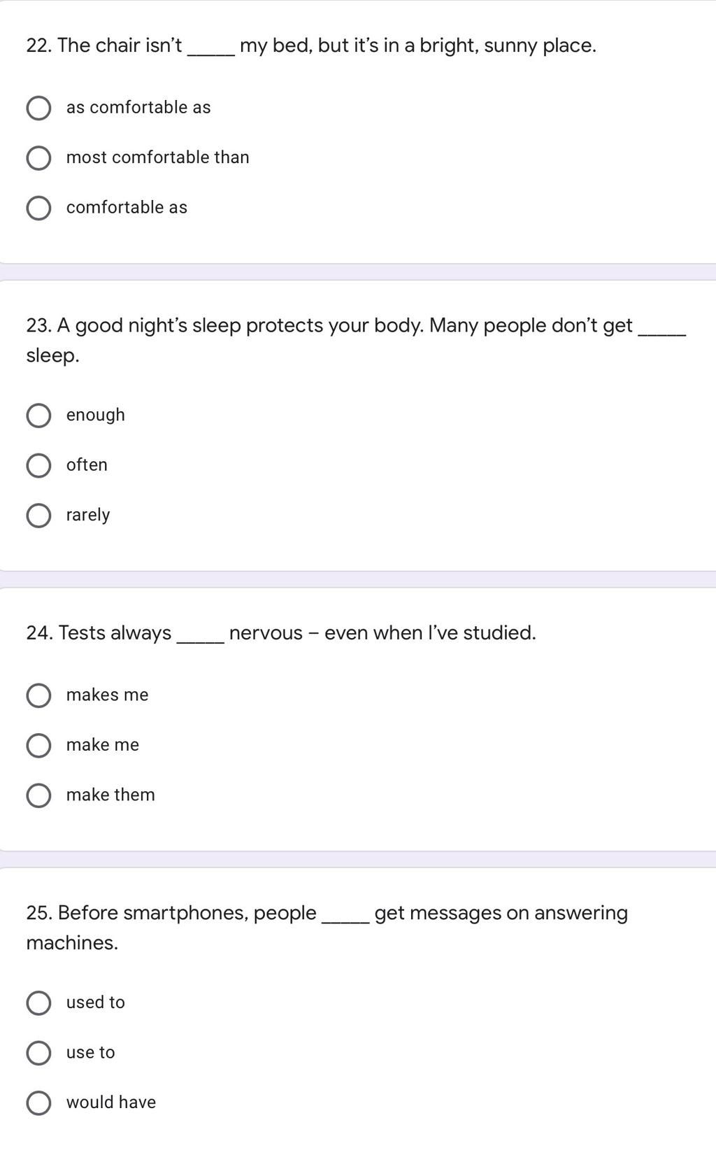The image size is (716, 1155).
Task: Click question 25 text about smartphones
Action: [x=327, y=928]
